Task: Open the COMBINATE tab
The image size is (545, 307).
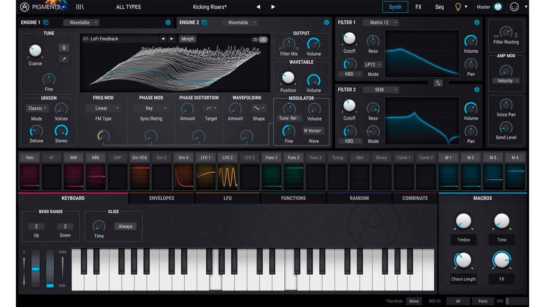Action: [415, 198]
